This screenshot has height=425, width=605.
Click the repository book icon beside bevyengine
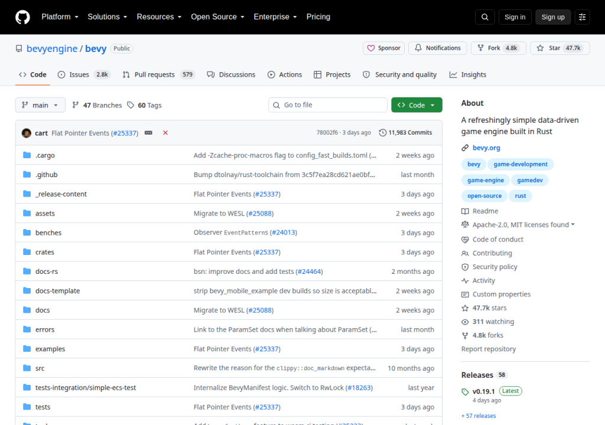click(x=19, y=48)
